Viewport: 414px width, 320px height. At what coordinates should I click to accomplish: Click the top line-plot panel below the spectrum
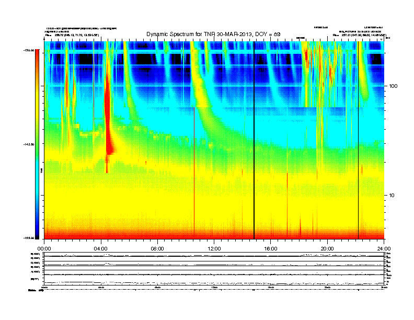point(214,255)
